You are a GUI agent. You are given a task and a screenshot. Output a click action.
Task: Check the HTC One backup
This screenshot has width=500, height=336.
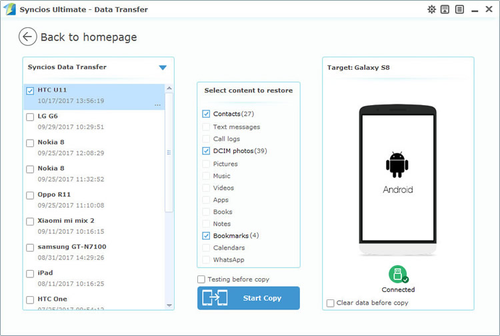point(30,299)
